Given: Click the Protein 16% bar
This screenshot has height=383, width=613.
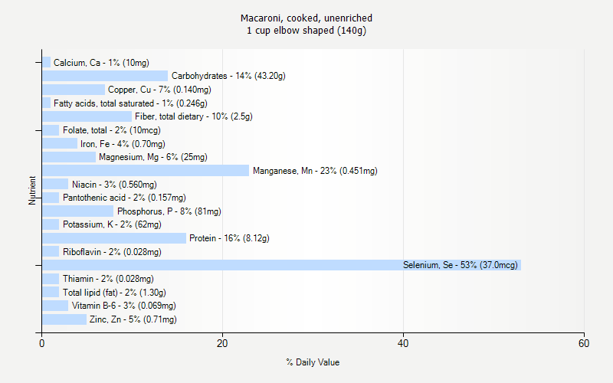Looking at the screenshot, I should pos(114,238).
